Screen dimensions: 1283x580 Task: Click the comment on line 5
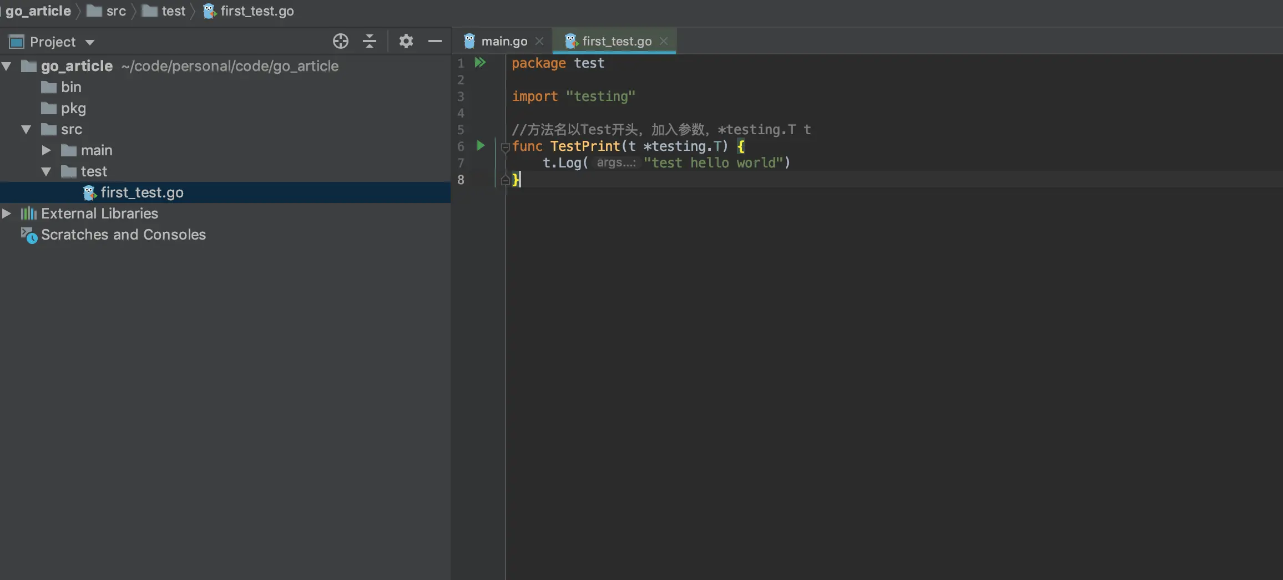coord(661,130)
